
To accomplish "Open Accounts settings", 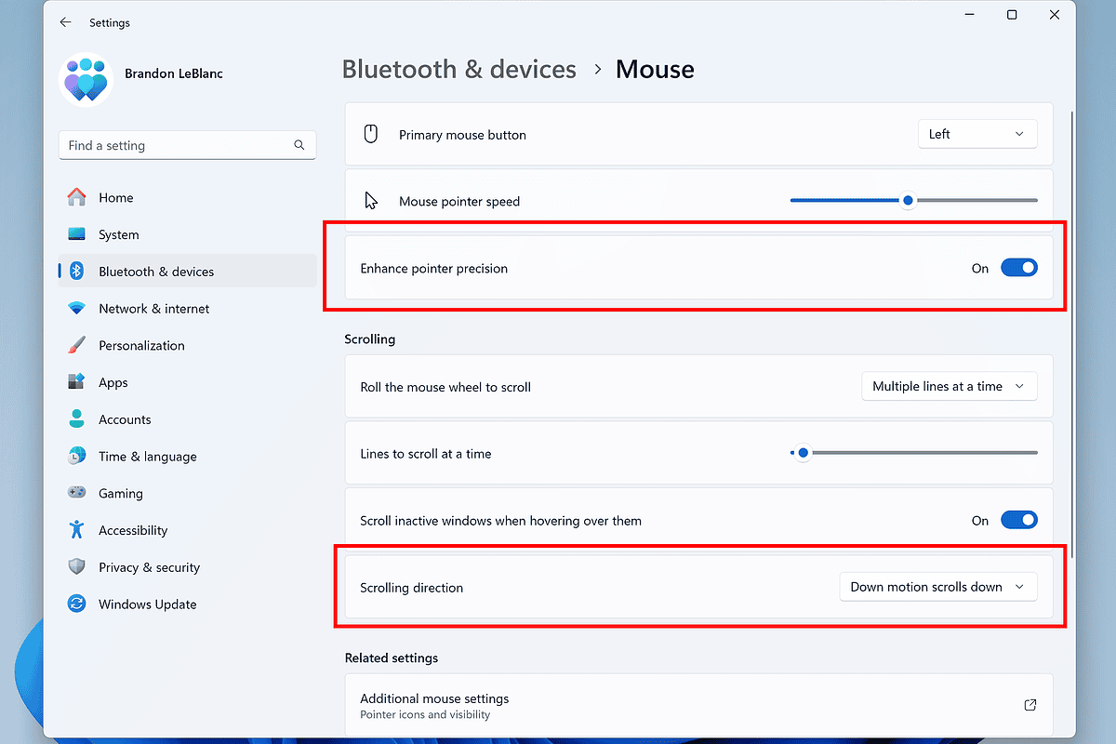I will pyautogui.click(x=187, y=419).
